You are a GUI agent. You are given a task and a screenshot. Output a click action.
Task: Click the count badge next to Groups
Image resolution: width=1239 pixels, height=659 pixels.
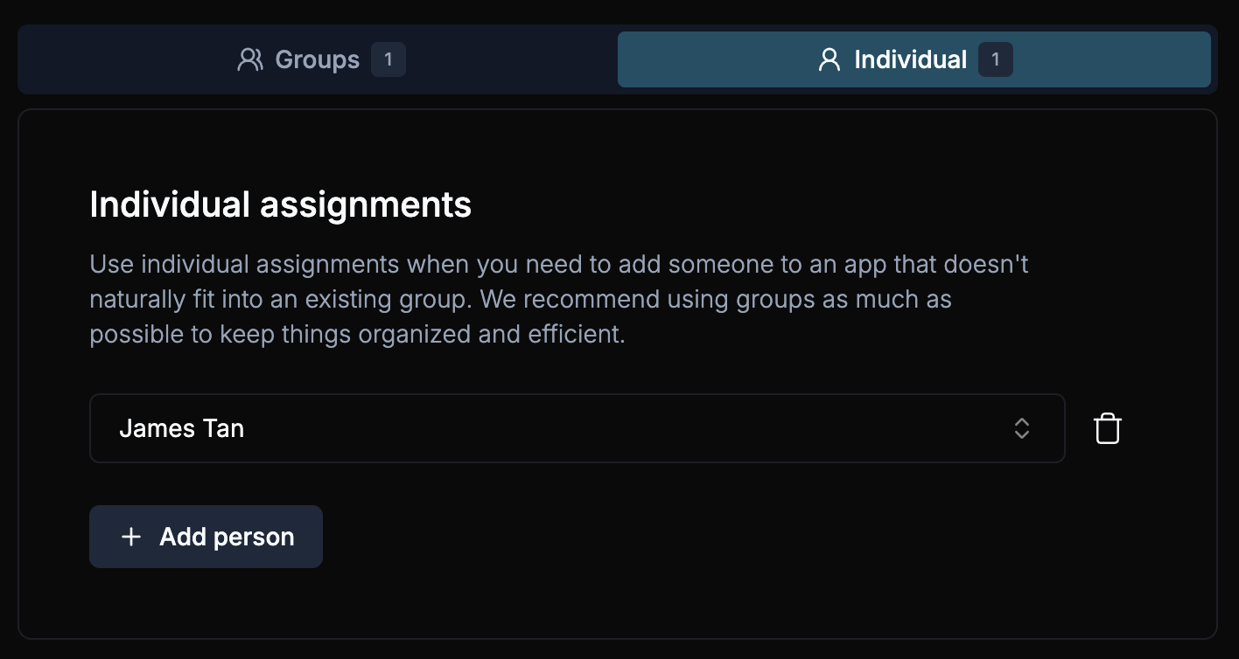[x=388, y=59]
